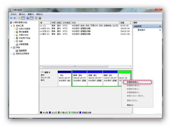Click the 系统工具 tools icon
The height and width of the screenshot is (127, 171).
[14, 26]
